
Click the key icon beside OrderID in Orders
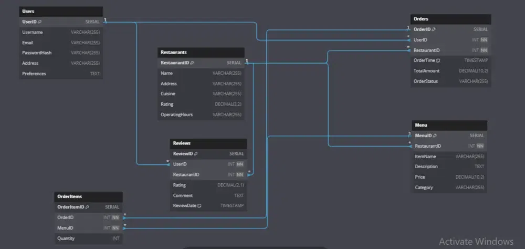[434, 29]
